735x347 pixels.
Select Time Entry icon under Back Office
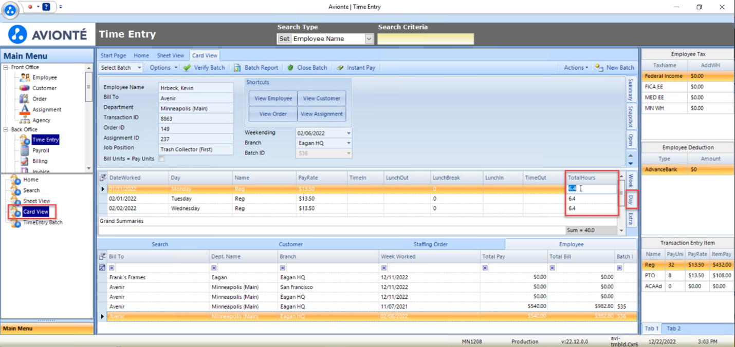coord(24,140)
